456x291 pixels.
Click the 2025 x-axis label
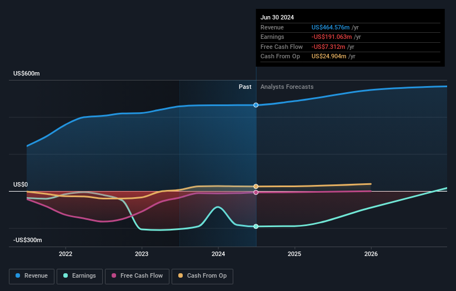pyautogui.click(x=294, y=254)
